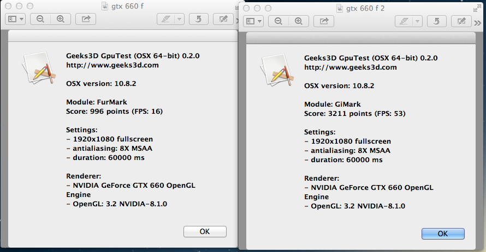
Task: Open highlight options arrow in gtx 660 f 2 window
Action: coord(417,21)
